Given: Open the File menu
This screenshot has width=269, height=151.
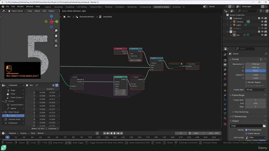Looking at the screenshot, I should click(x=8, y=7).
